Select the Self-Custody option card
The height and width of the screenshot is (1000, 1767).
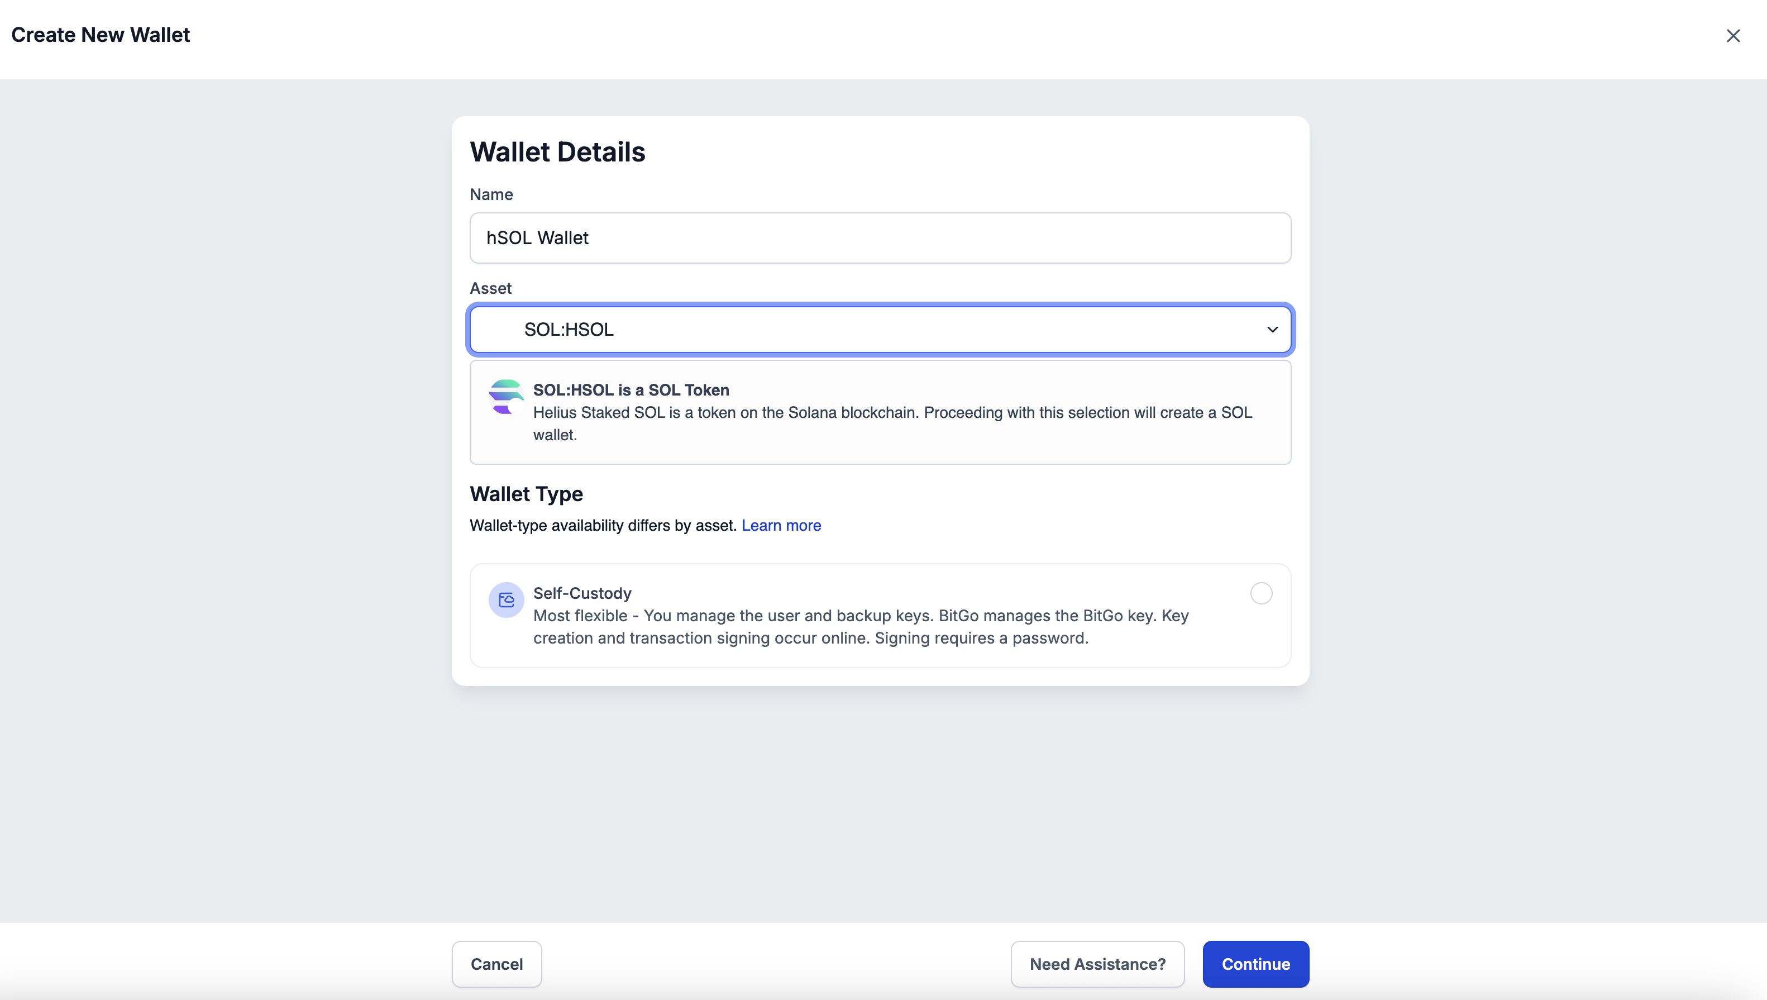click(x=881, y=615)
